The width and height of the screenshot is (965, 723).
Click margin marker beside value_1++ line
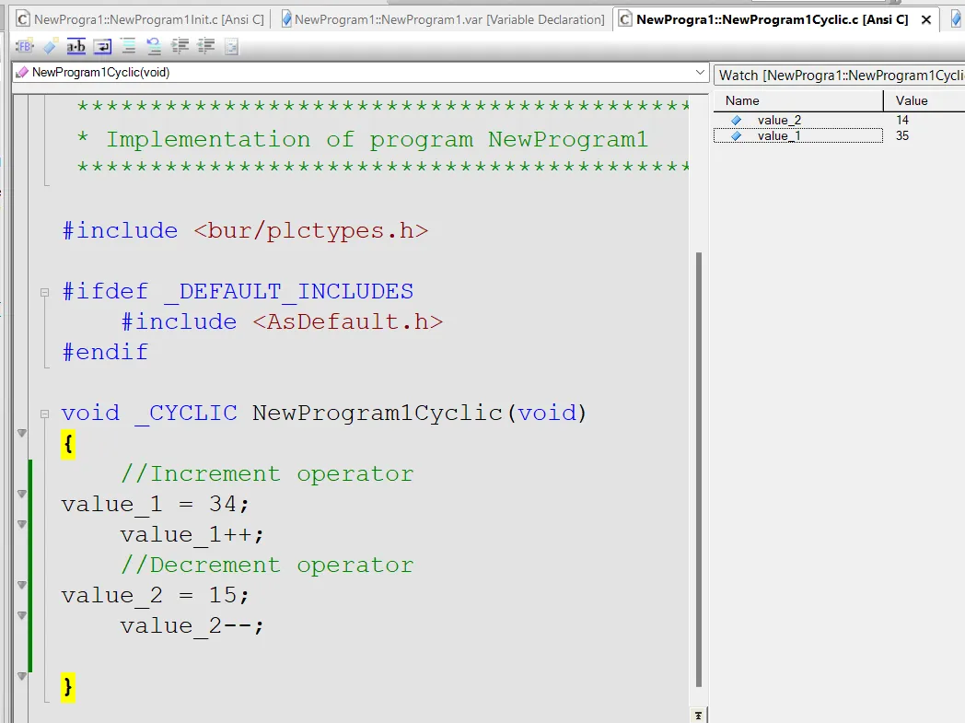click(21, 524)
